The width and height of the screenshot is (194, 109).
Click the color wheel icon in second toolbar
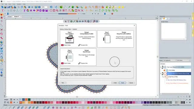point(28,11)
